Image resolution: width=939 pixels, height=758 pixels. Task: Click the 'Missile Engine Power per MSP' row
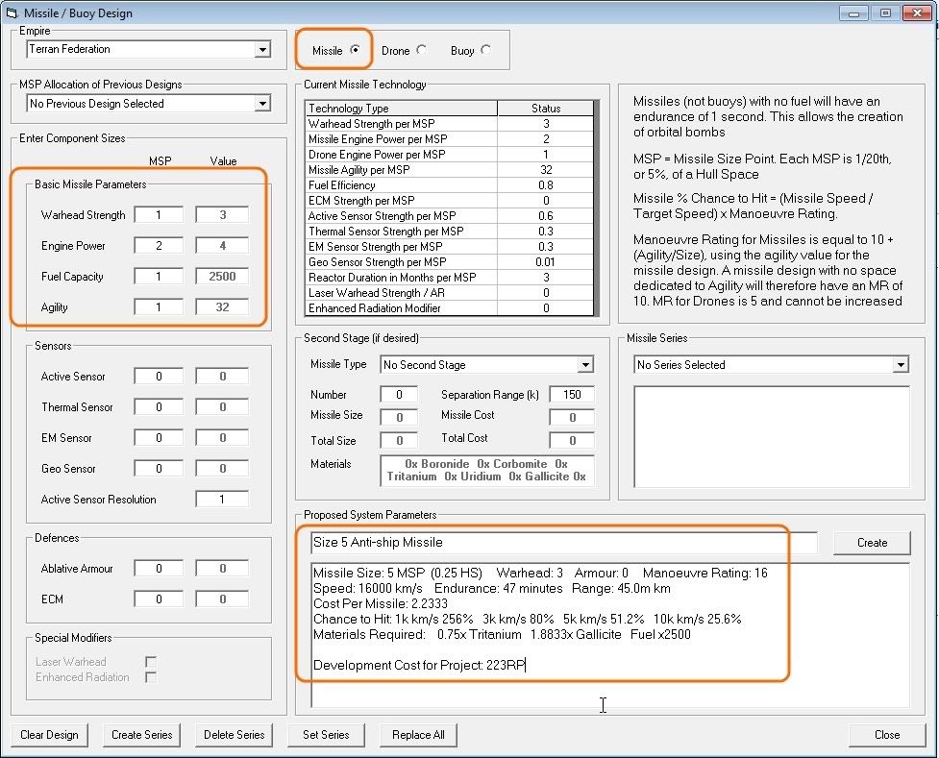click(450, 139)
